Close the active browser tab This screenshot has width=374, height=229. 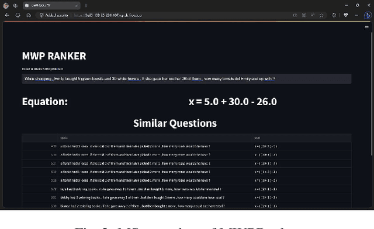[x=77, y=5]
